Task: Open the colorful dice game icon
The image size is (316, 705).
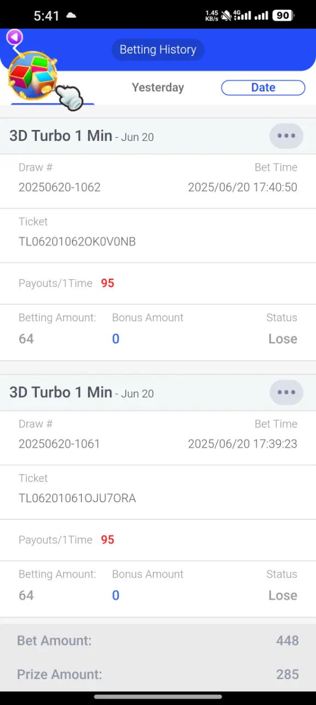Action: (32, 75)
